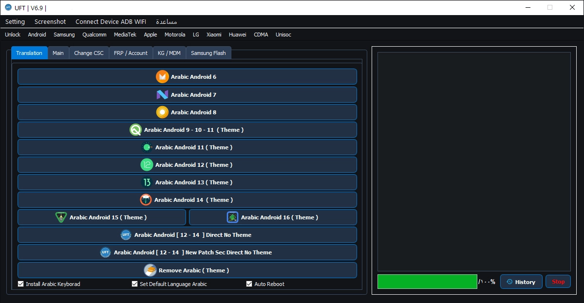
Task: Run New Patch Sec Direct No Theme
Action: click(x=187, y=252)
